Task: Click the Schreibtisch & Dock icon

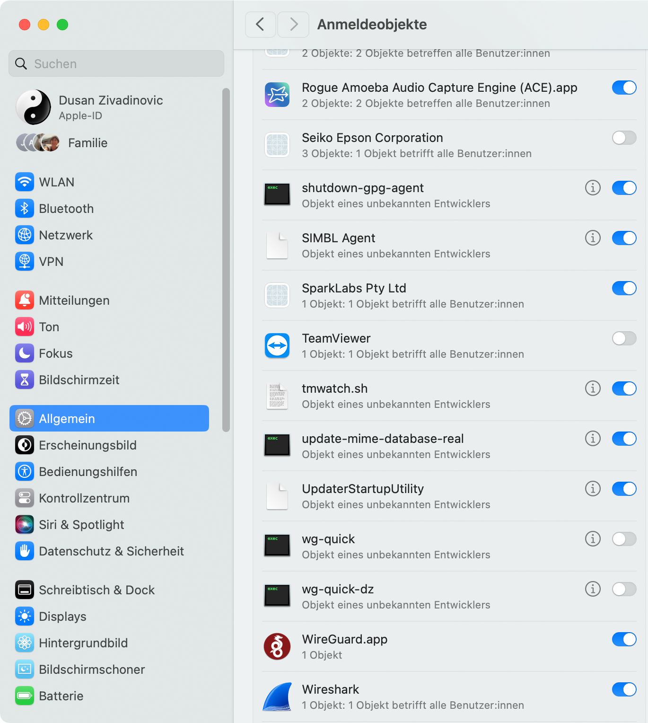Action: 25,590
